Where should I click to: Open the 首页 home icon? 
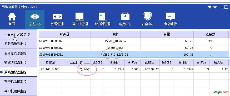tap(12, 17)
